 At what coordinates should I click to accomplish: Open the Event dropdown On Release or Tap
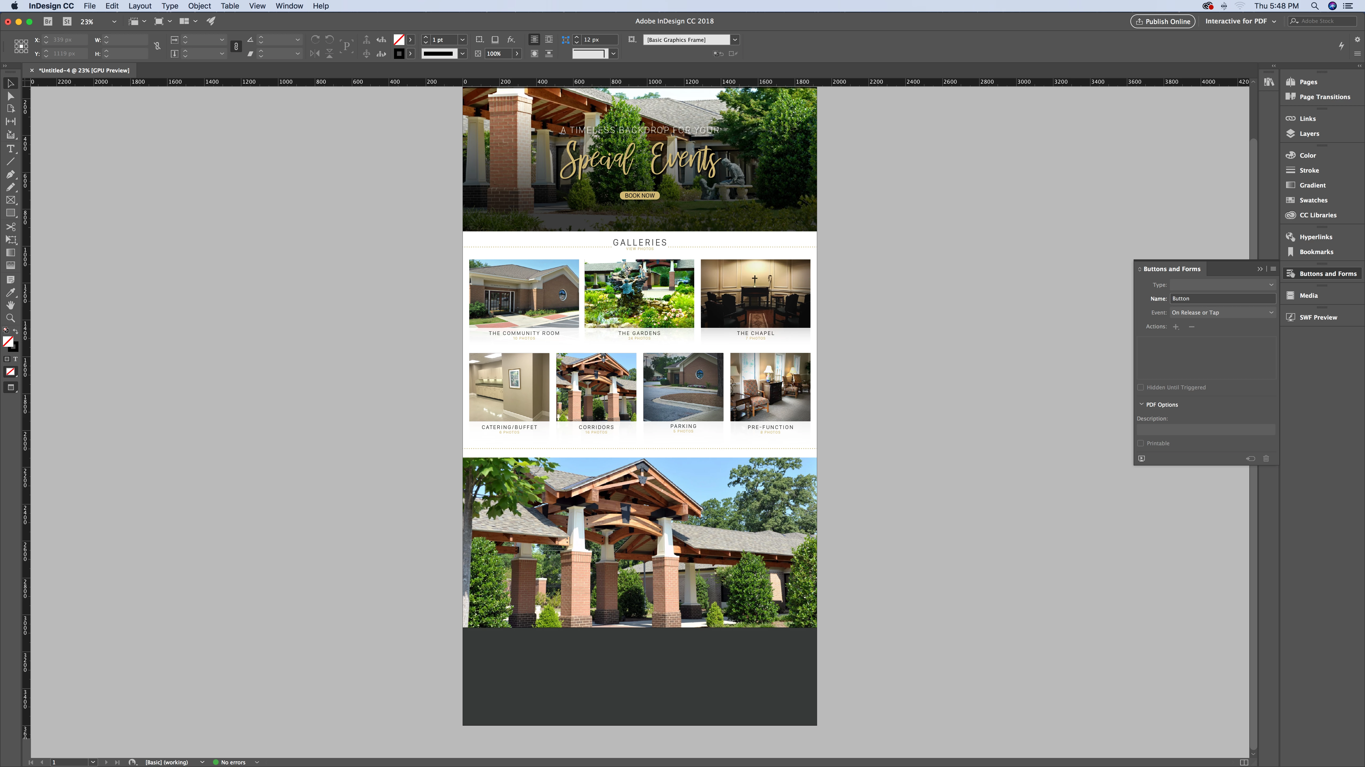click(1222, 312)
